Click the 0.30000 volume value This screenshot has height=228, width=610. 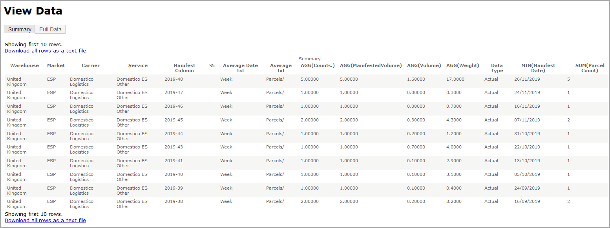point(416,120)
